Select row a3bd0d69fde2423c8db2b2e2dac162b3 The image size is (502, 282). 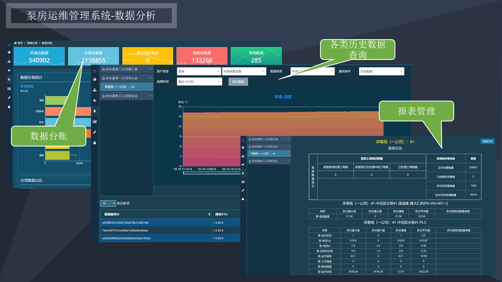tap(170, 238)
